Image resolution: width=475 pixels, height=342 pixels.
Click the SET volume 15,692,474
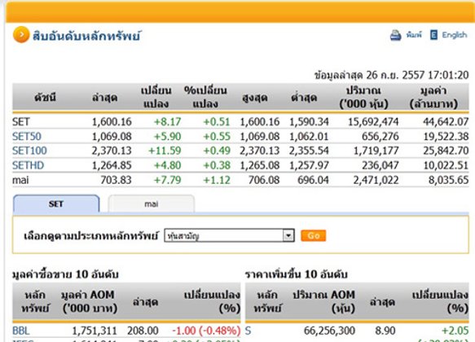tap(373, 121)
